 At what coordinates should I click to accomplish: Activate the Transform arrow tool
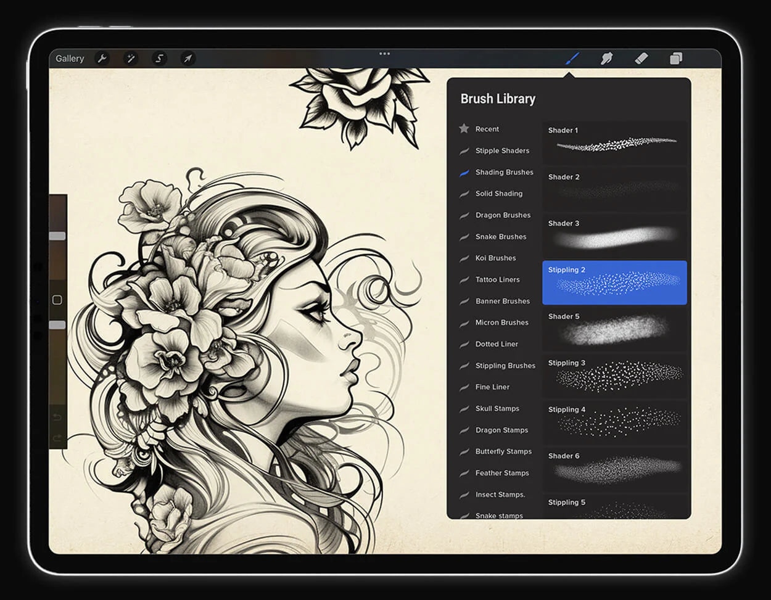click(x=188, y=59)
